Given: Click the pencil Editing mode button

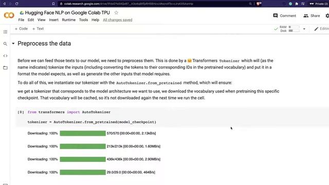Looking at the screenshot, I should pos(321,29).
